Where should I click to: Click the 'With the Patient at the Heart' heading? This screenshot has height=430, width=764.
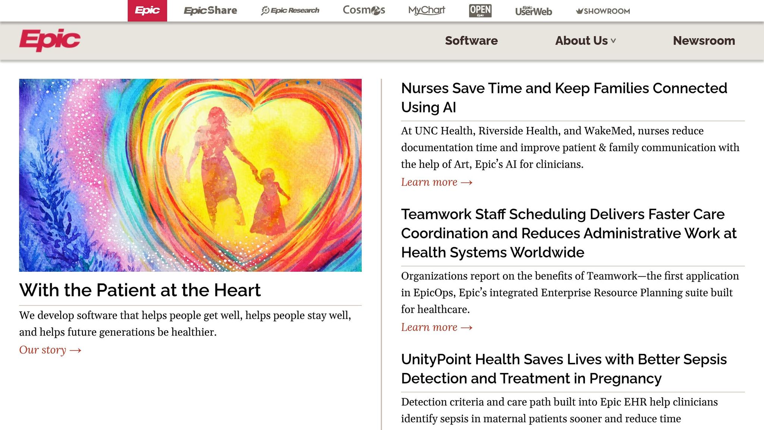pyautogui.click(x=140, y=290)
